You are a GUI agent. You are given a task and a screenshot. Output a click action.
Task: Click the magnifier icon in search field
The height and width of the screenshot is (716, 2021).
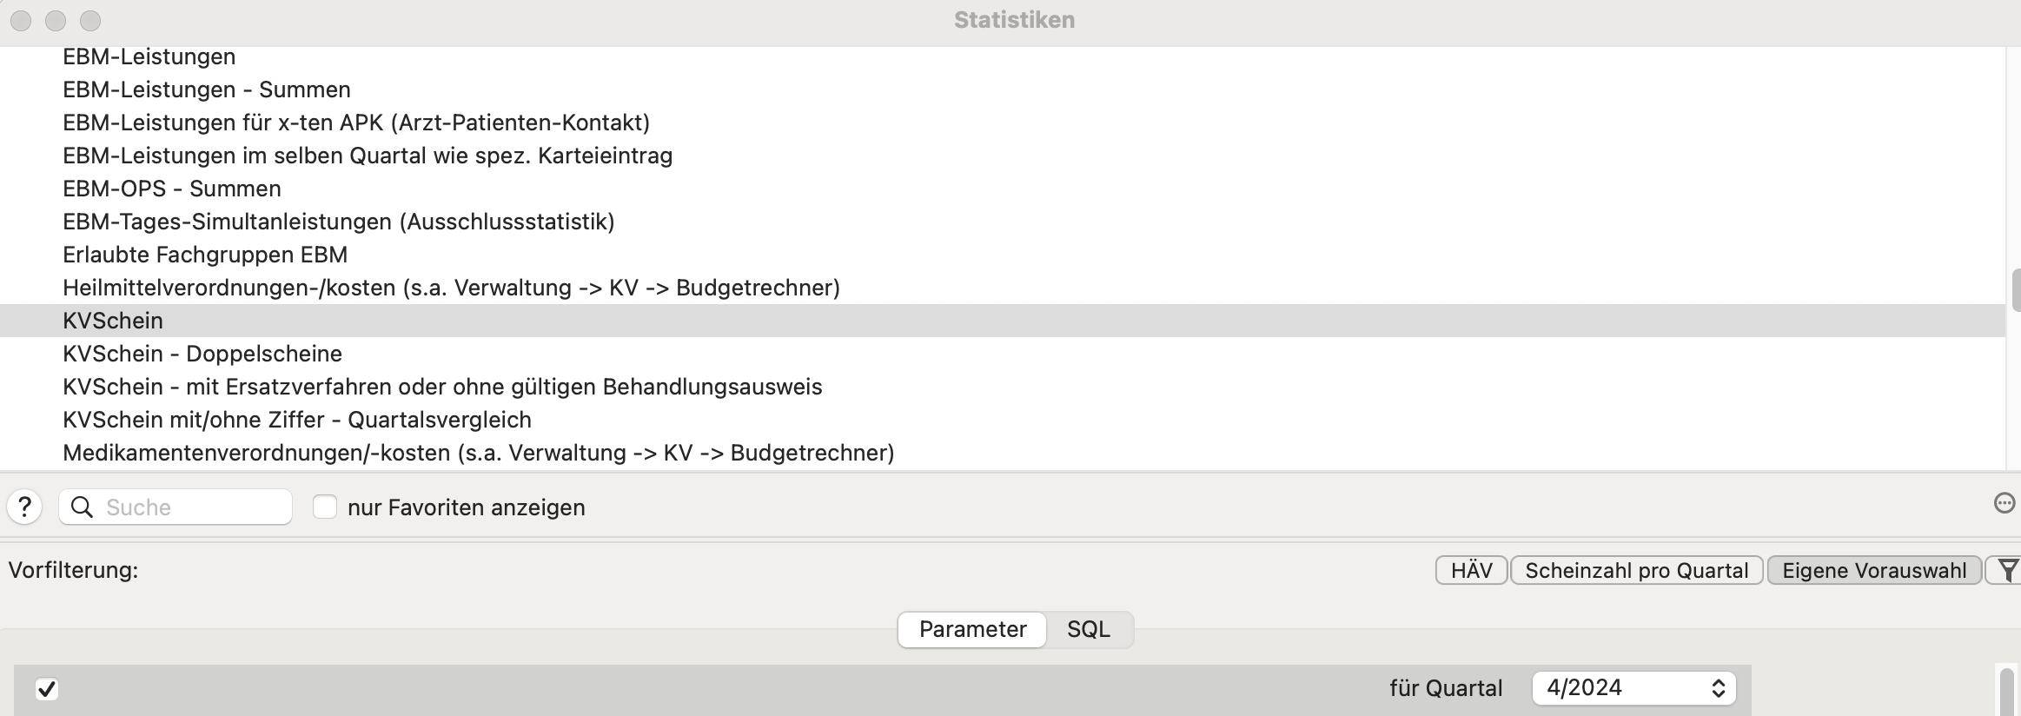82,507
